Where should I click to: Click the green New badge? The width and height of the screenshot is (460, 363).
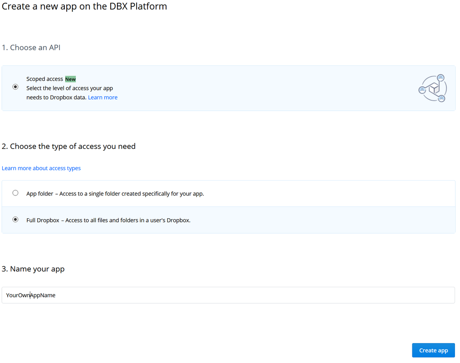pyautogui.click(x=70, y=79)
